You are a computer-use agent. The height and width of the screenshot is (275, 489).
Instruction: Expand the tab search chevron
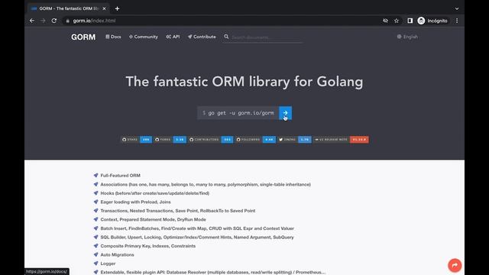click(x=457, y=8)
